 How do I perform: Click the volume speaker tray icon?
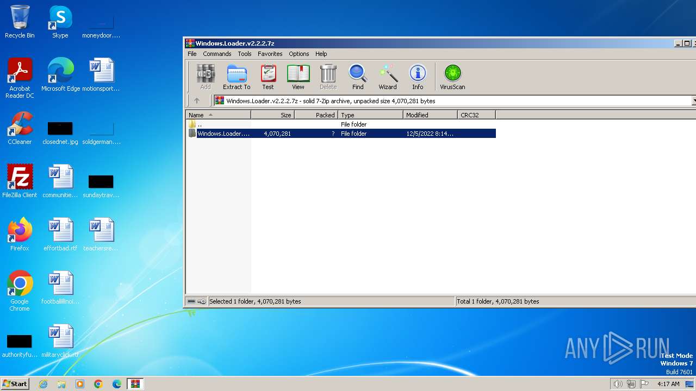pos(618,384)
